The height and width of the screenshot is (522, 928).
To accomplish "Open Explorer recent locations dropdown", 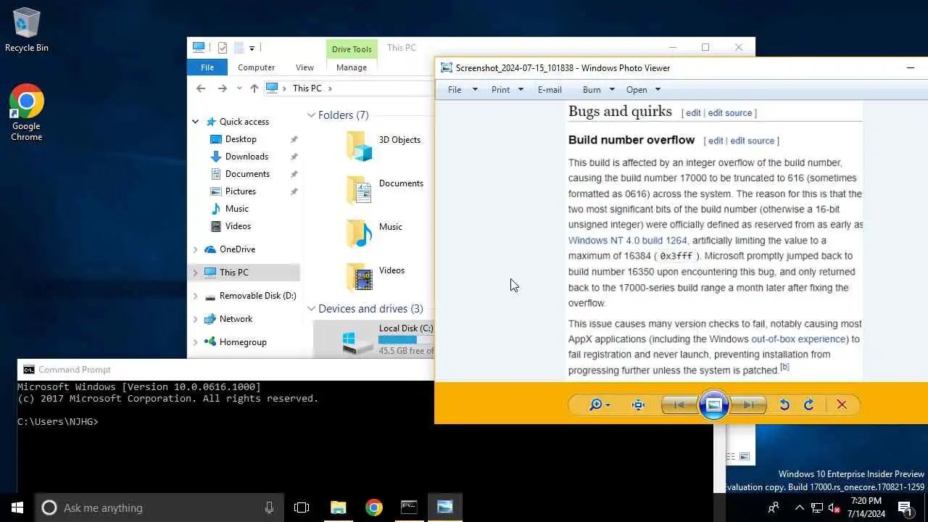I will coord(239,88).
